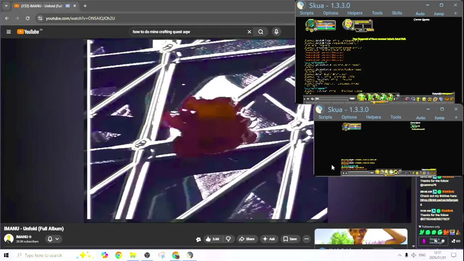
Task: Open the YouTube hamburger guide menu
Action: click(x=9, y=32)
